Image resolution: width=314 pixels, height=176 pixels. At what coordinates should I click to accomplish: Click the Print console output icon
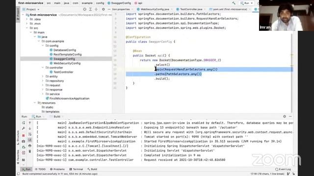coord(30,146)
